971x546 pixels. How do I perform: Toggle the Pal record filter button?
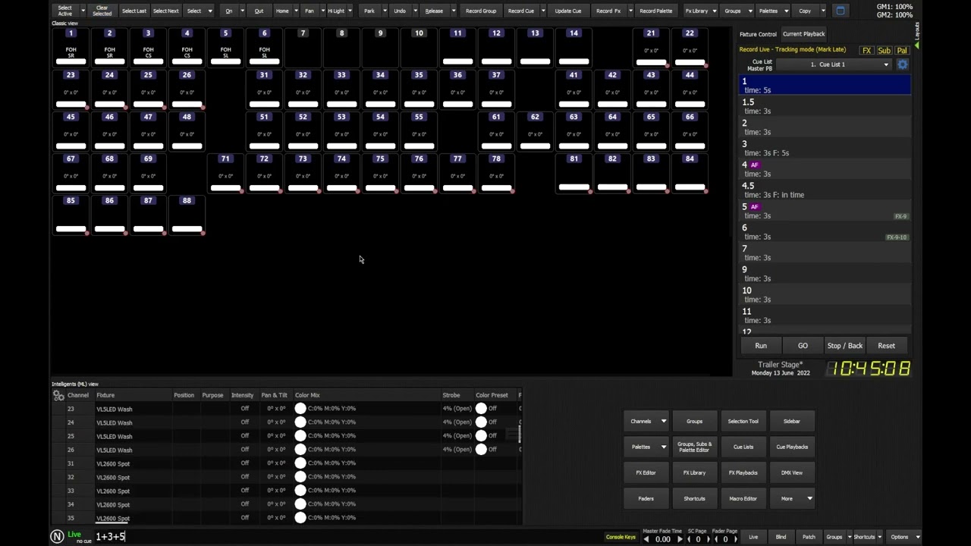point(902,50)
